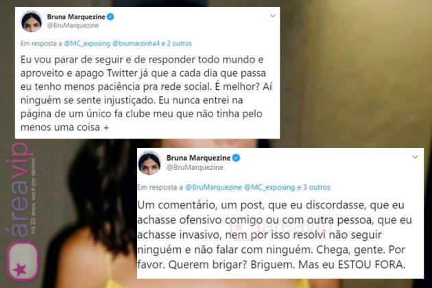Open @BruMarquezine handle under second tweet name
The width and height of the screenshot is (432, 288).
click(x=195, y=167)
